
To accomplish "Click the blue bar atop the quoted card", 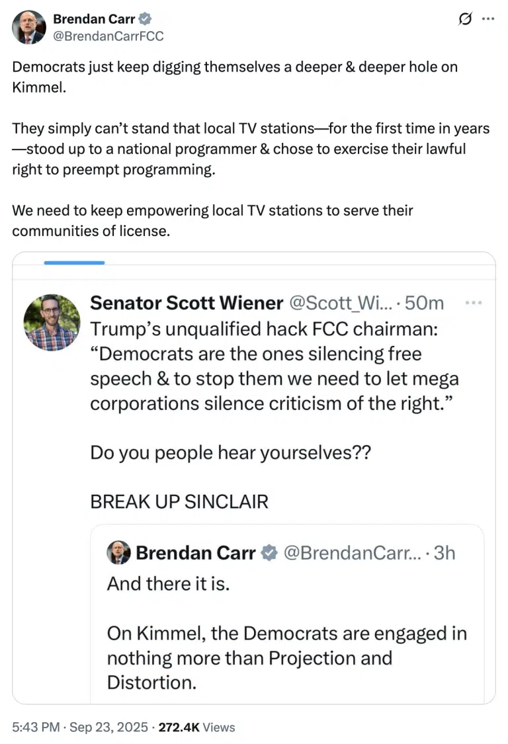I will click(74, 263).
